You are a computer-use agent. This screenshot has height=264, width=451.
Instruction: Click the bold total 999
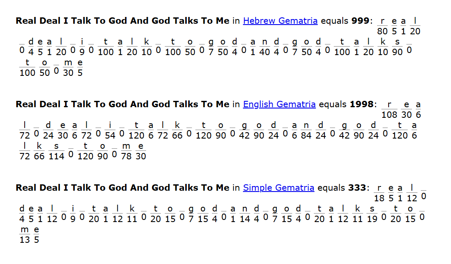pyautogui.click(x=360, y=21)
